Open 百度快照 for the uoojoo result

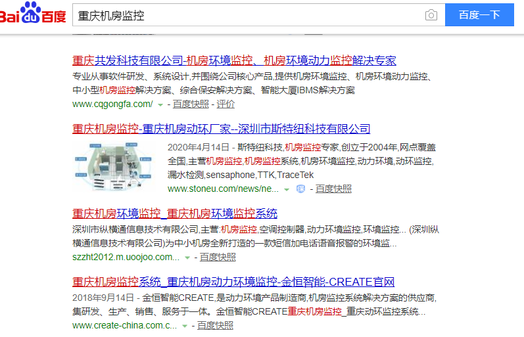click(218, 257)
